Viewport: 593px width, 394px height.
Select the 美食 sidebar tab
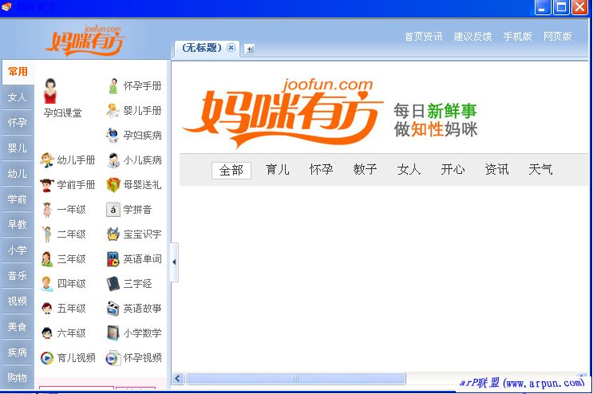(x=18, y=327)
